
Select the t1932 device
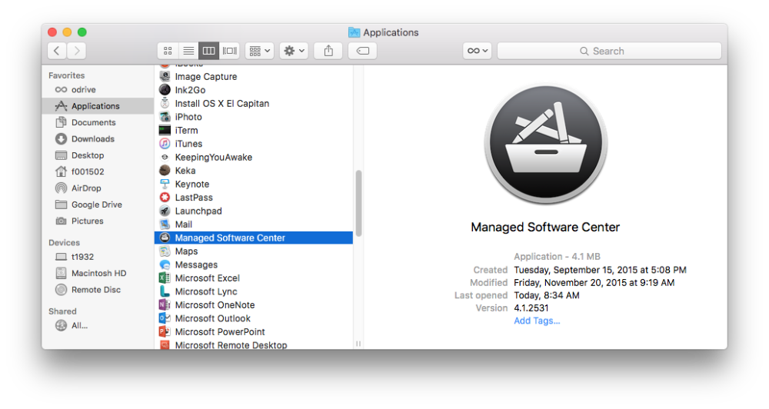(98, 257)
